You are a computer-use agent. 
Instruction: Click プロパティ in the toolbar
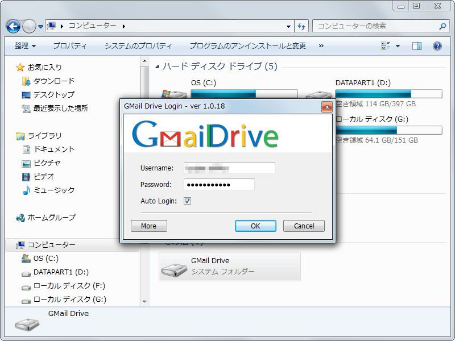[x=70, y=46]
